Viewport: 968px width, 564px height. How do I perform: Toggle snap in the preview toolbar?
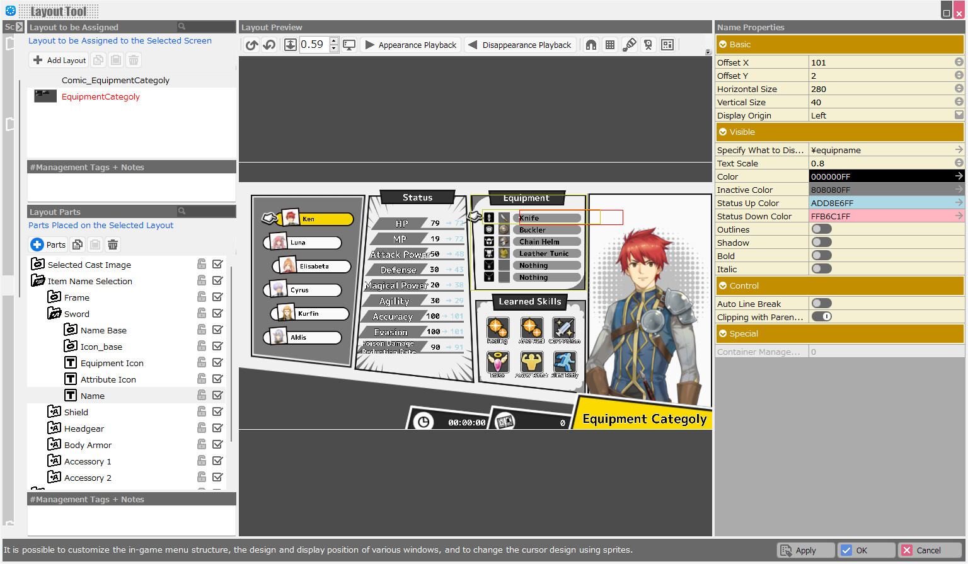click(591, 45)
